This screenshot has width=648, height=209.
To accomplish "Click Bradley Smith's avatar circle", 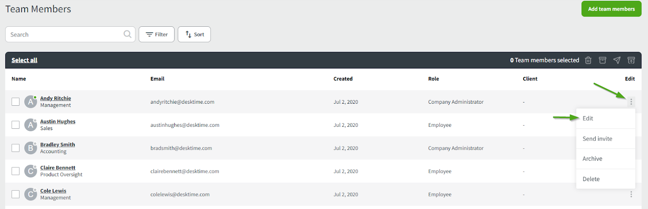I will (x=30, y=148).
